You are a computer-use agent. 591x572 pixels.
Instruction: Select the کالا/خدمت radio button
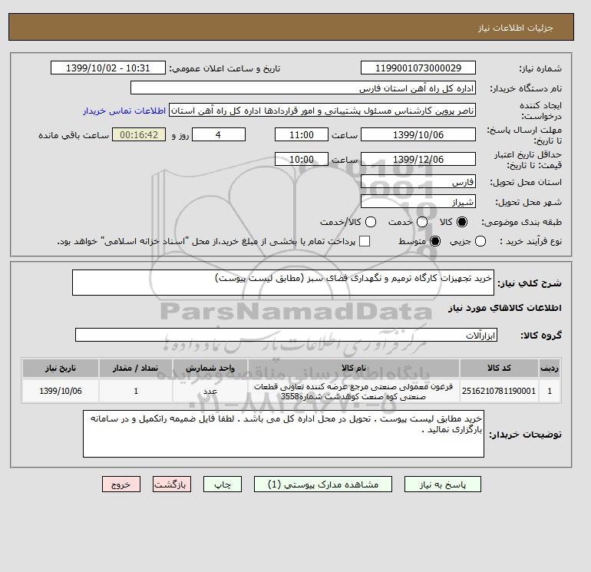tap(371, 222)
